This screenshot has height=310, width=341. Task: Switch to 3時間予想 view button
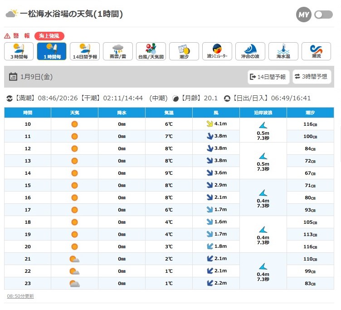(311, 77)
